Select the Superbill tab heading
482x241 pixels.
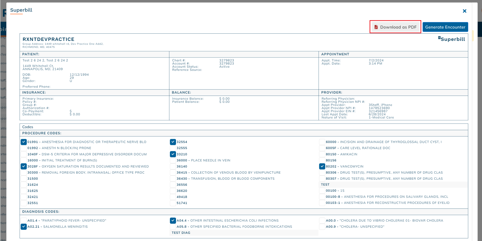21,10
